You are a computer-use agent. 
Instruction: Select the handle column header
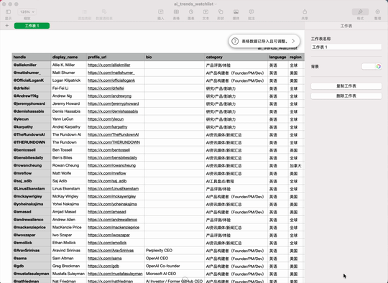click(31, 57)
